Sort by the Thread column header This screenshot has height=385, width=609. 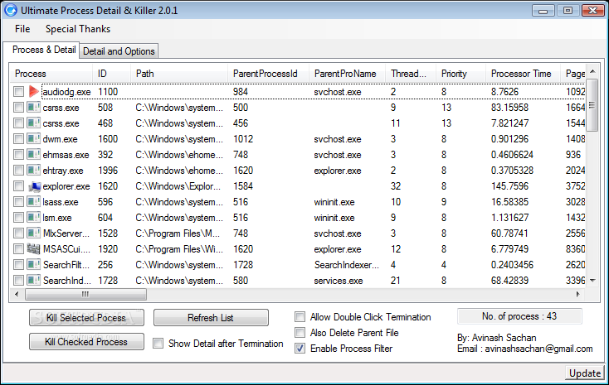(x=411, y=74)
